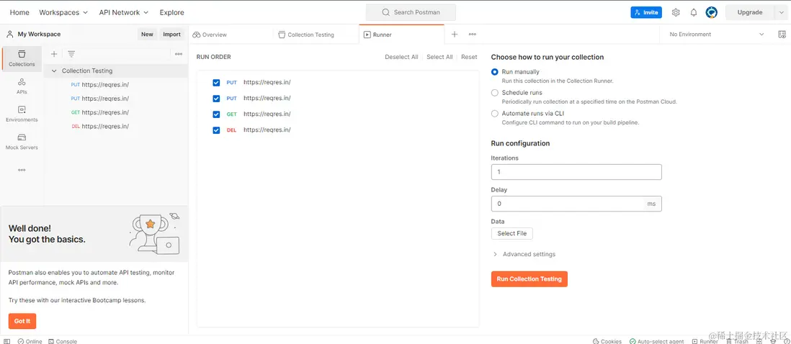Collapse the Collection Testing tree folder
The height and width of the screenshot is (344, 791).
tap(54, 71)
